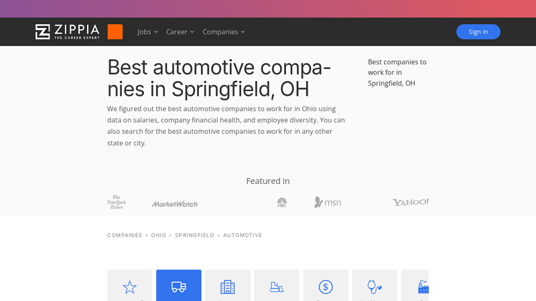Click the orange square beside Zippia logo

(x=115, y=31)
